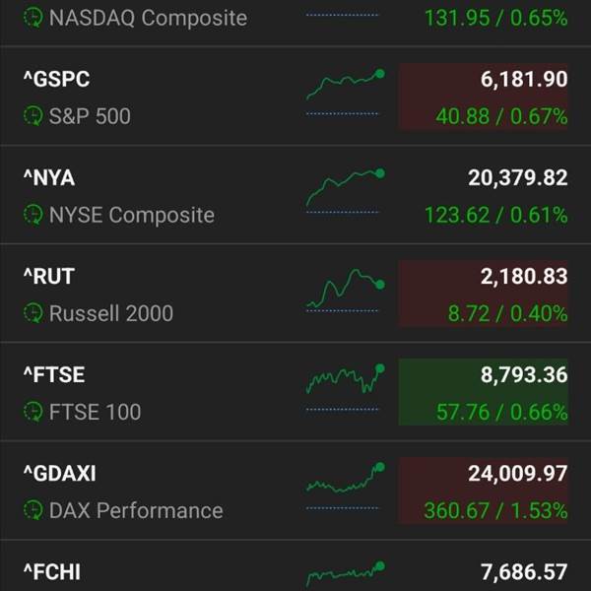Tap the clock icon beside DAX Performance
Image resolution: width=591 pixels, height=591 pixels.
[x=33, y=510]
